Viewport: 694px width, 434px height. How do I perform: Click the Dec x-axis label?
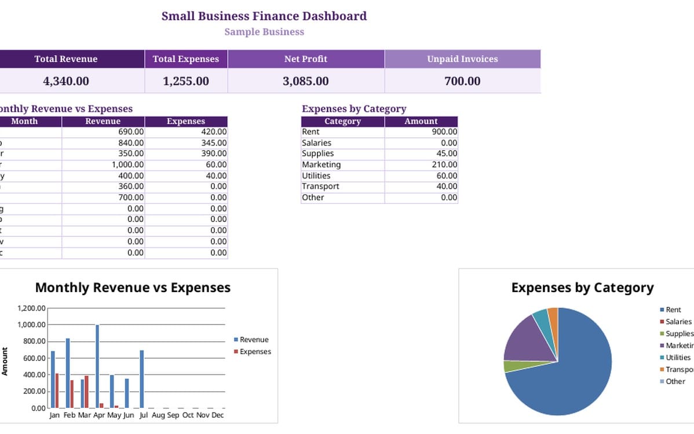point(217,415)
